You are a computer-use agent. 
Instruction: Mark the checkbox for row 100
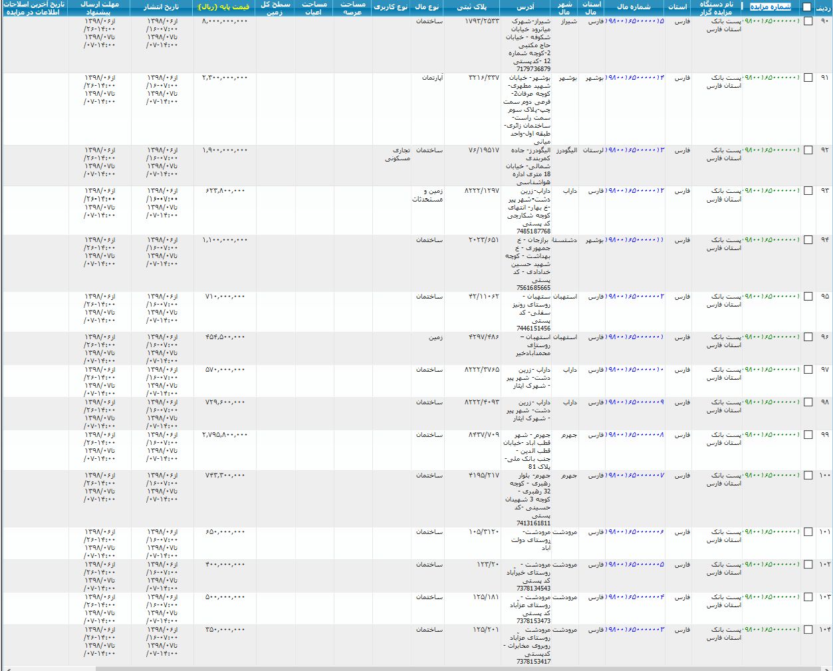(x=808, y=475)
